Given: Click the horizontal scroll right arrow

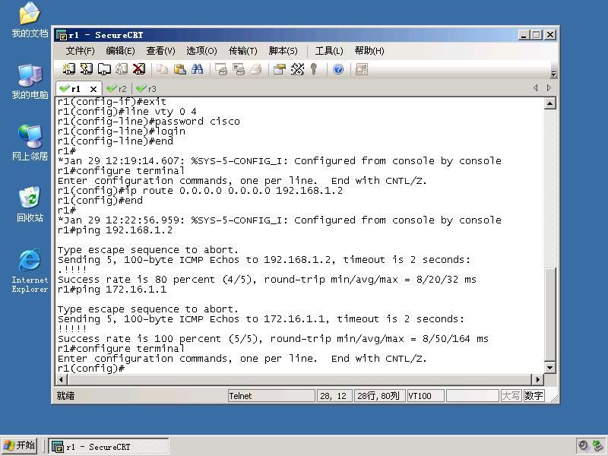Looking at the screenshot, I should [538, 379].
